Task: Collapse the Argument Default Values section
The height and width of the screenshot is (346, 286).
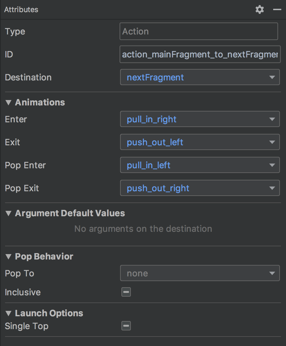Action: (x=8, y=213)
